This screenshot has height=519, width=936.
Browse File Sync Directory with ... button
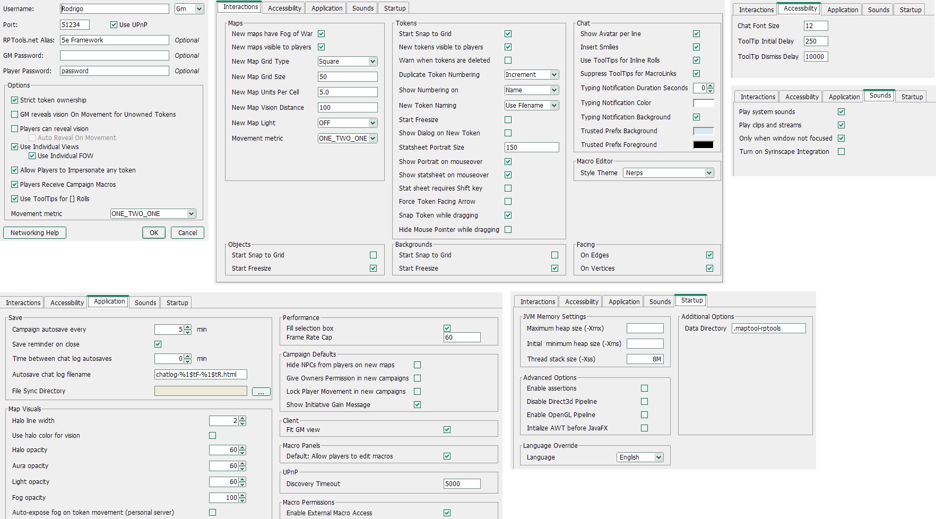[x=261, y=392]
